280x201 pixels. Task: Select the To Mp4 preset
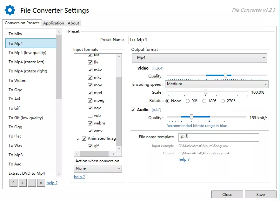pos(31,43)
